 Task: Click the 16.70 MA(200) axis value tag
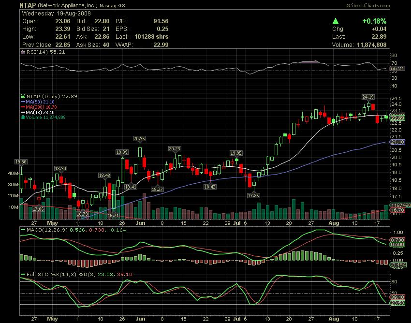coord(397,210)
